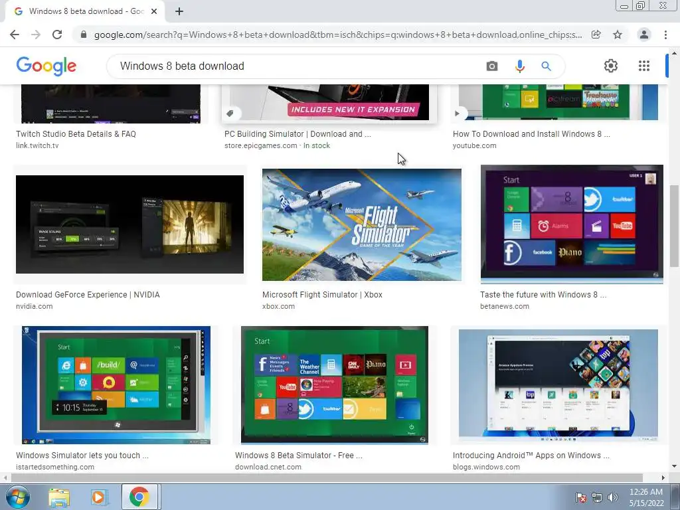
Task: Click the betanews.com source text
Action: [x=505, y=306]
